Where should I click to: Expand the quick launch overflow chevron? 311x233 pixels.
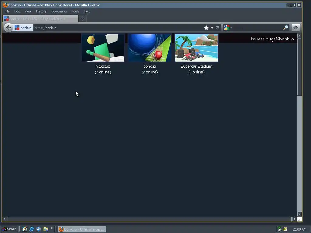pos(52,228)
